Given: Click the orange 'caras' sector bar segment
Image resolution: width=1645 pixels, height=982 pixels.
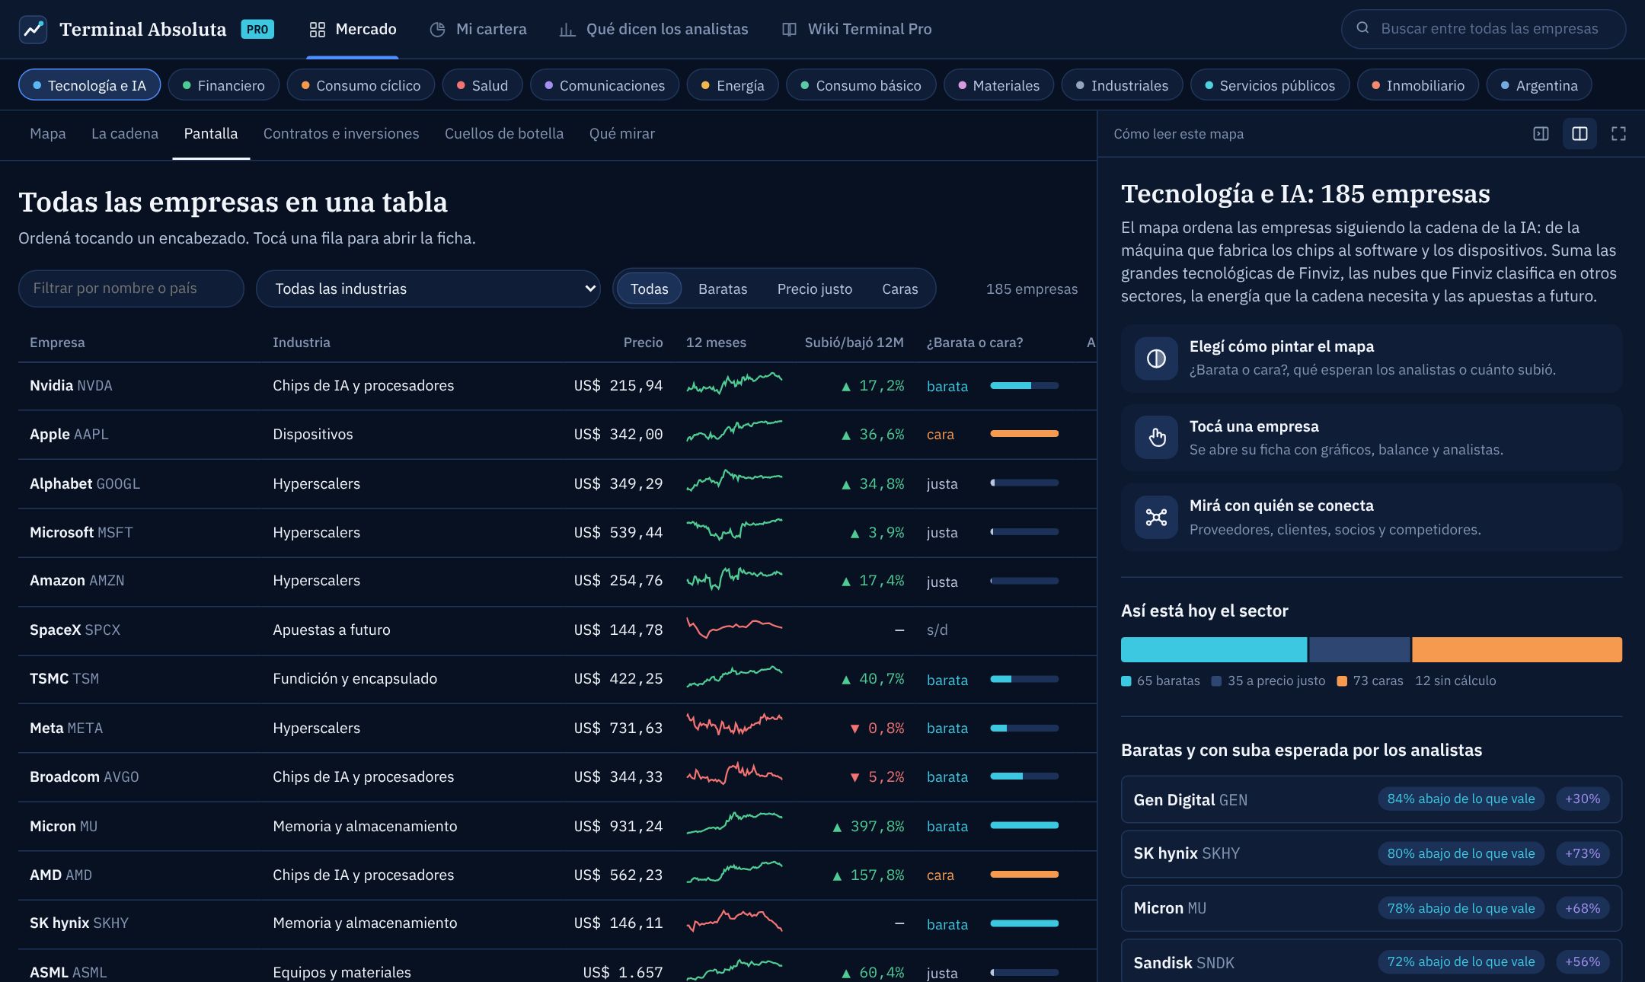Looking at the screenshot, I should point(1516,649).
